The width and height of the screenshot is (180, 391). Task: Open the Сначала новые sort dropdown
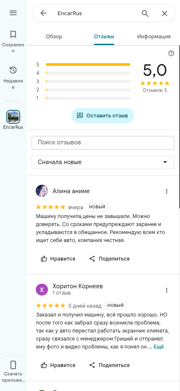coord(103,162)
